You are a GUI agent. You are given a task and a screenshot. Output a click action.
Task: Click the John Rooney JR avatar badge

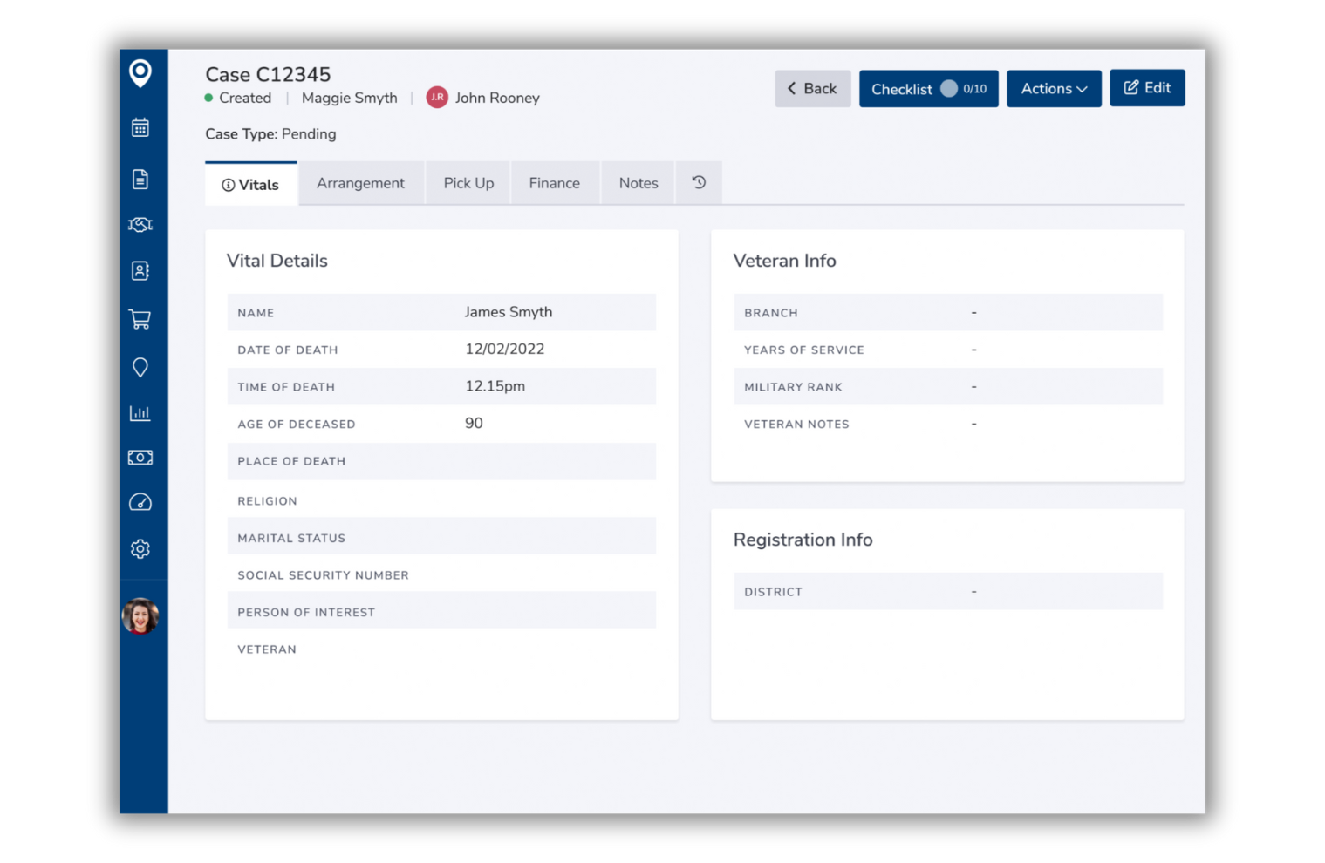click(x=437, y=98)
